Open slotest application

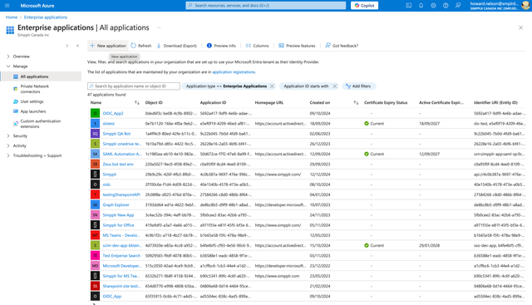point(109,124)
